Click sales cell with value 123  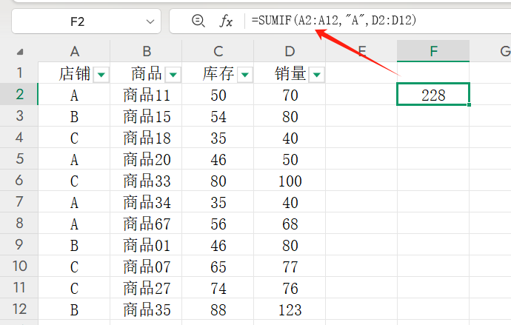pyautogui.click(x=290, y=309)
